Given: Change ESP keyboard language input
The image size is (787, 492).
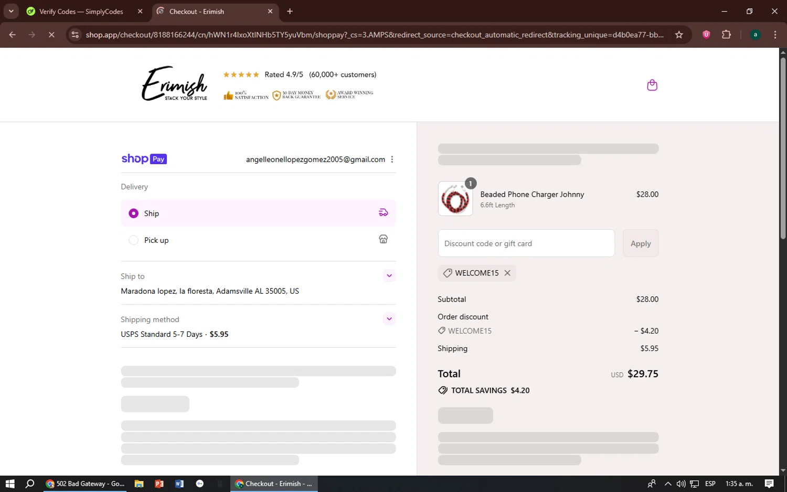Looking at the screenshot, I should (x=710, y=484).
